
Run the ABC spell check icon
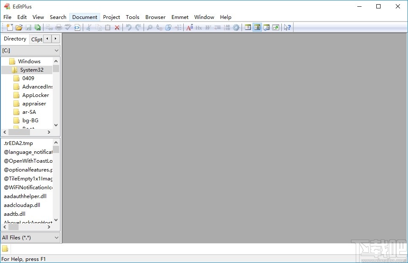(x=68, y=27)
